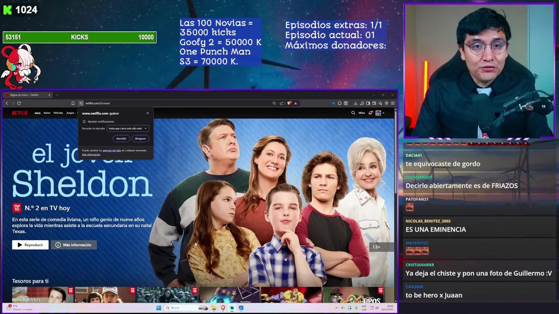Select the Series menu item
The height and width of the screenshot is (314, 559).
pos(47,113)
